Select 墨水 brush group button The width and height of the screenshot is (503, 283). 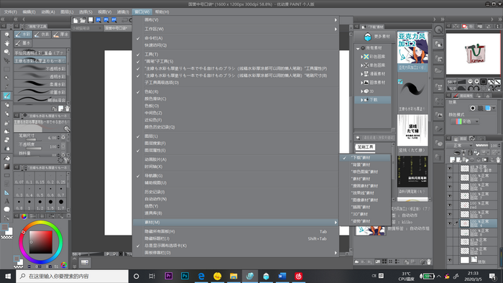click(23, 42)
